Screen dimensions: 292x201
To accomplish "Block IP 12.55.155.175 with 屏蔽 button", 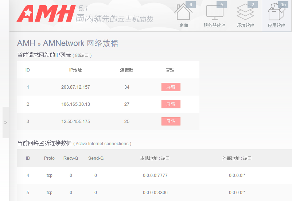I will 171,121.
